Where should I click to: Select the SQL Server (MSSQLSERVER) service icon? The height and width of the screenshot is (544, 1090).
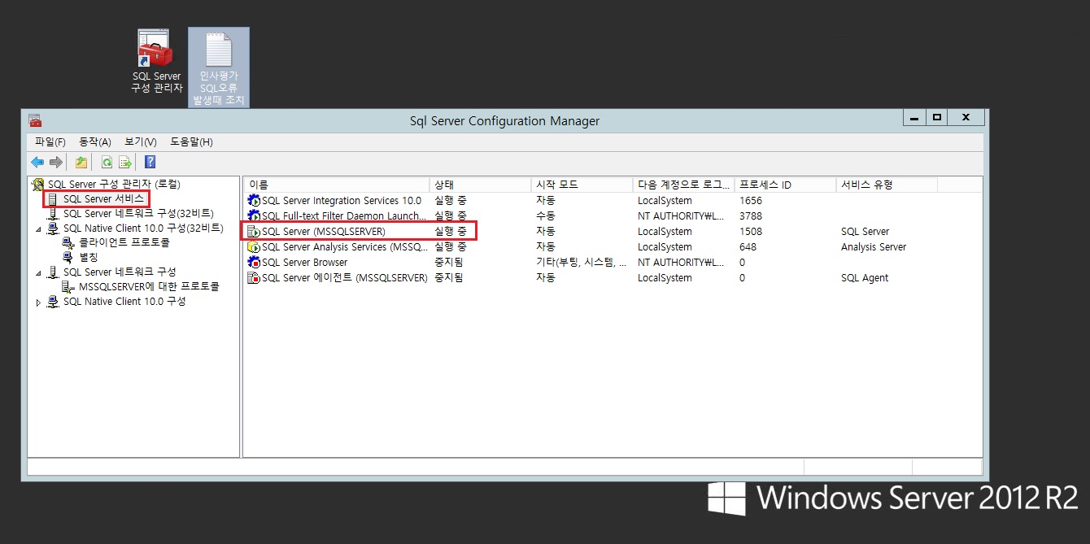point(254,231)
